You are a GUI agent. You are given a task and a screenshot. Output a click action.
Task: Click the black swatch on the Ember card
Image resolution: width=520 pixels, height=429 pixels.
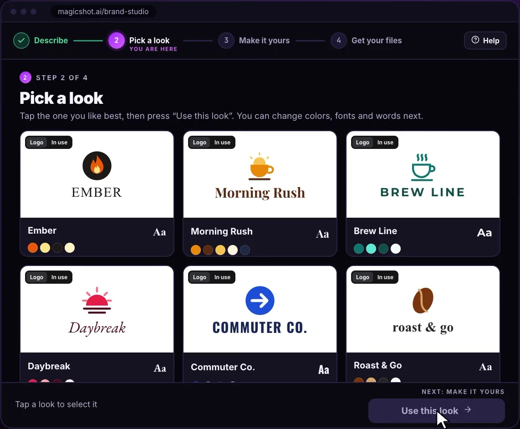[x=57, y=248]
